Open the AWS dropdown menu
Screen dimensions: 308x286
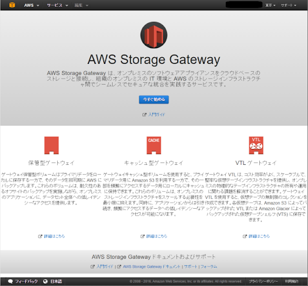click(x=32, y=5)
